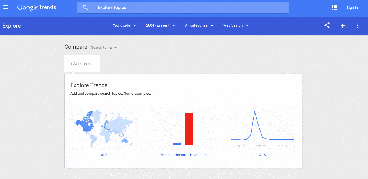Click the Compare label

pyautogui.click(x=76, y=47)
